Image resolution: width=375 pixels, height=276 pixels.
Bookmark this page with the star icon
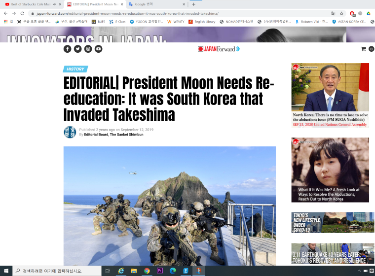tap(341, 13)
